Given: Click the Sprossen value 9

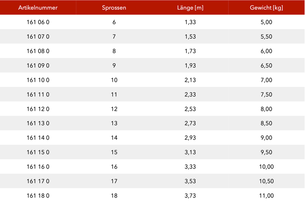Looking at the screenshot, I should [114, 66].
